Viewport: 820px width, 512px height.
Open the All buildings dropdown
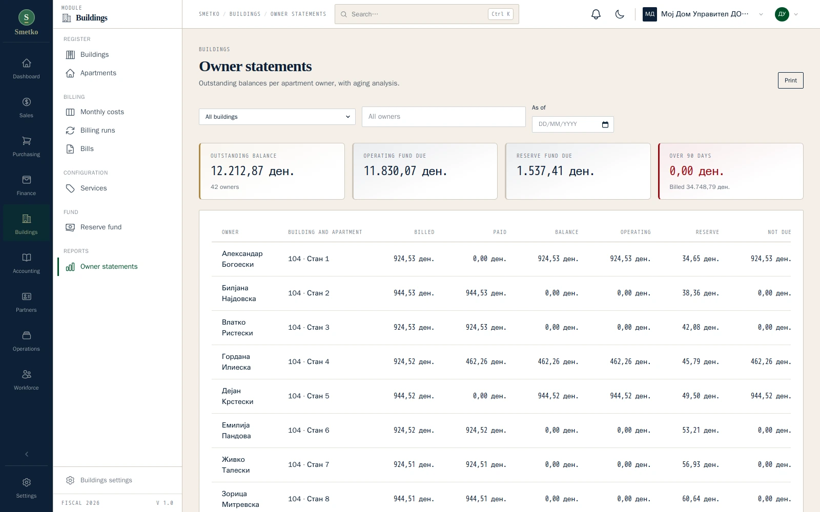click(x=277, y=117)
